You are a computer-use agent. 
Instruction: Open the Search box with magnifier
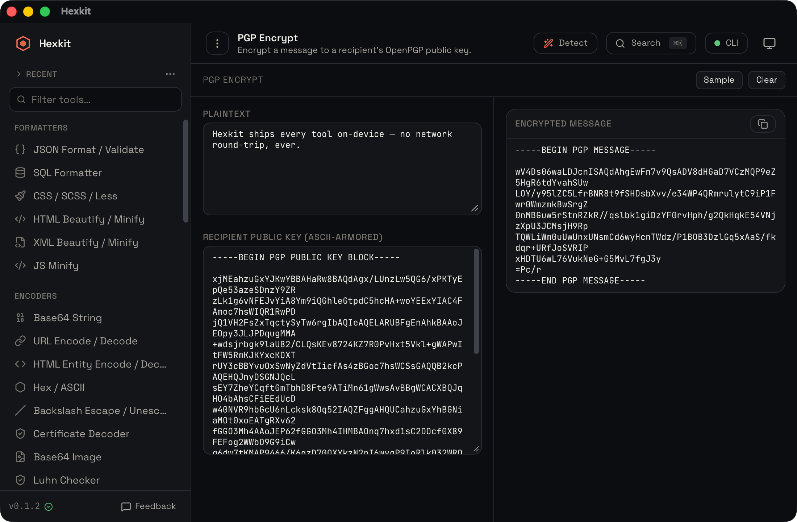pos(651,43)
